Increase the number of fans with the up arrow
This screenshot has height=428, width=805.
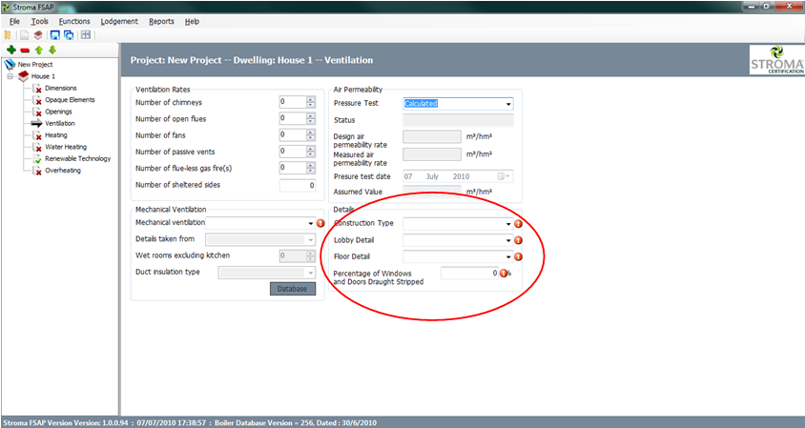311,132
